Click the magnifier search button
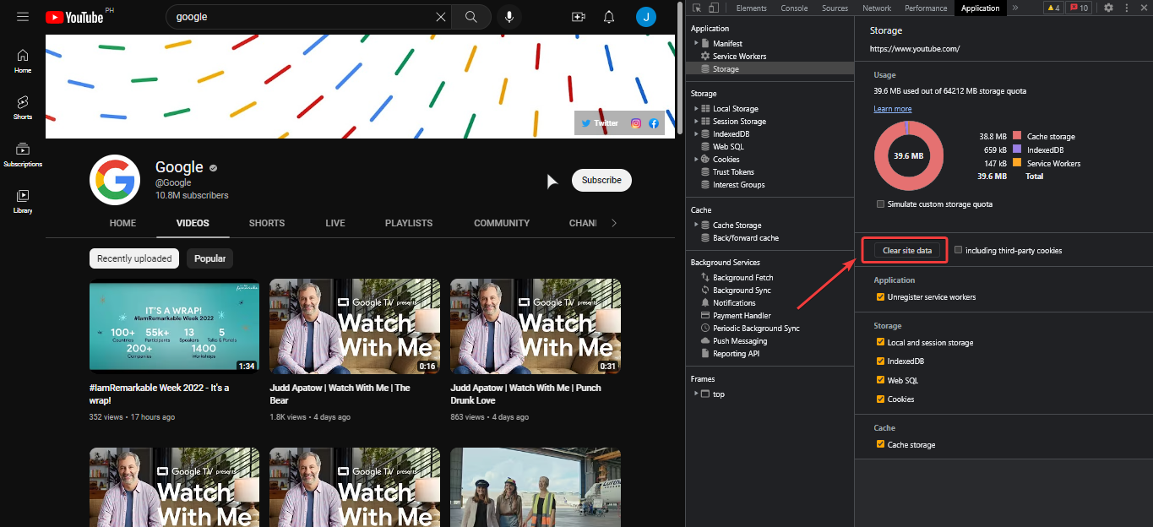1153x527 pixels. pos(471,17)
